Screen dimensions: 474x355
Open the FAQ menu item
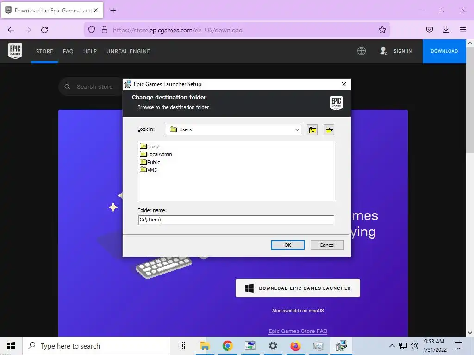[x=68, y=51]
